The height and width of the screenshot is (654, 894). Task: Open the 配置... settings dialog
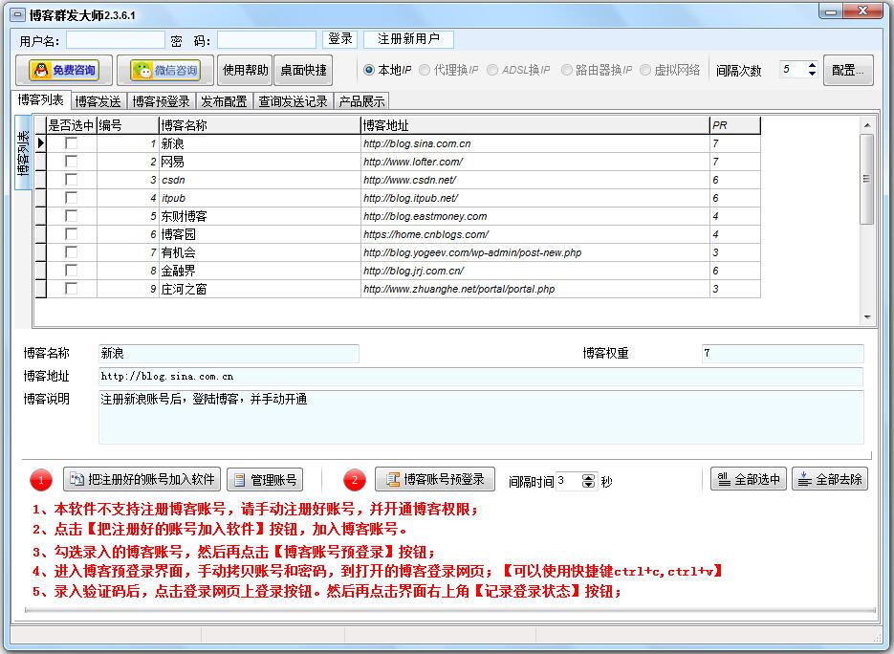click(848, 69)
